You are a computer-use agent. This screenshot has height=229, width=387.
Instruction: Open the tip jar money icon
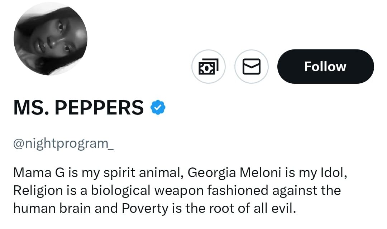click(209, 67)
